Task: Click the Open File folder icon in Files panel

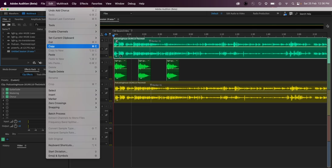Action: click(x=4, y=25)
